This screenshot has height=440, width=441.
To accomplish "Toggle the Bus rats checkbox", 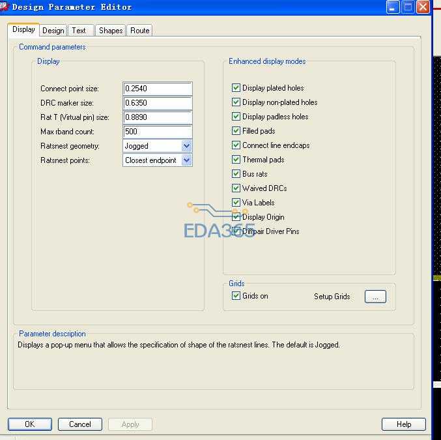I will click(236, 174).
